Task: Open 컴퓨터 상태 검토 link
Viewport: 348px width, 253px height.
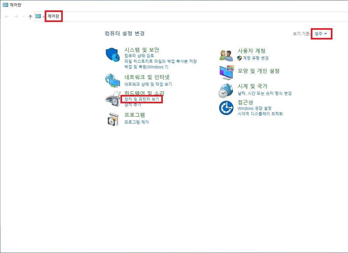Action: click(x=139, y=55)
